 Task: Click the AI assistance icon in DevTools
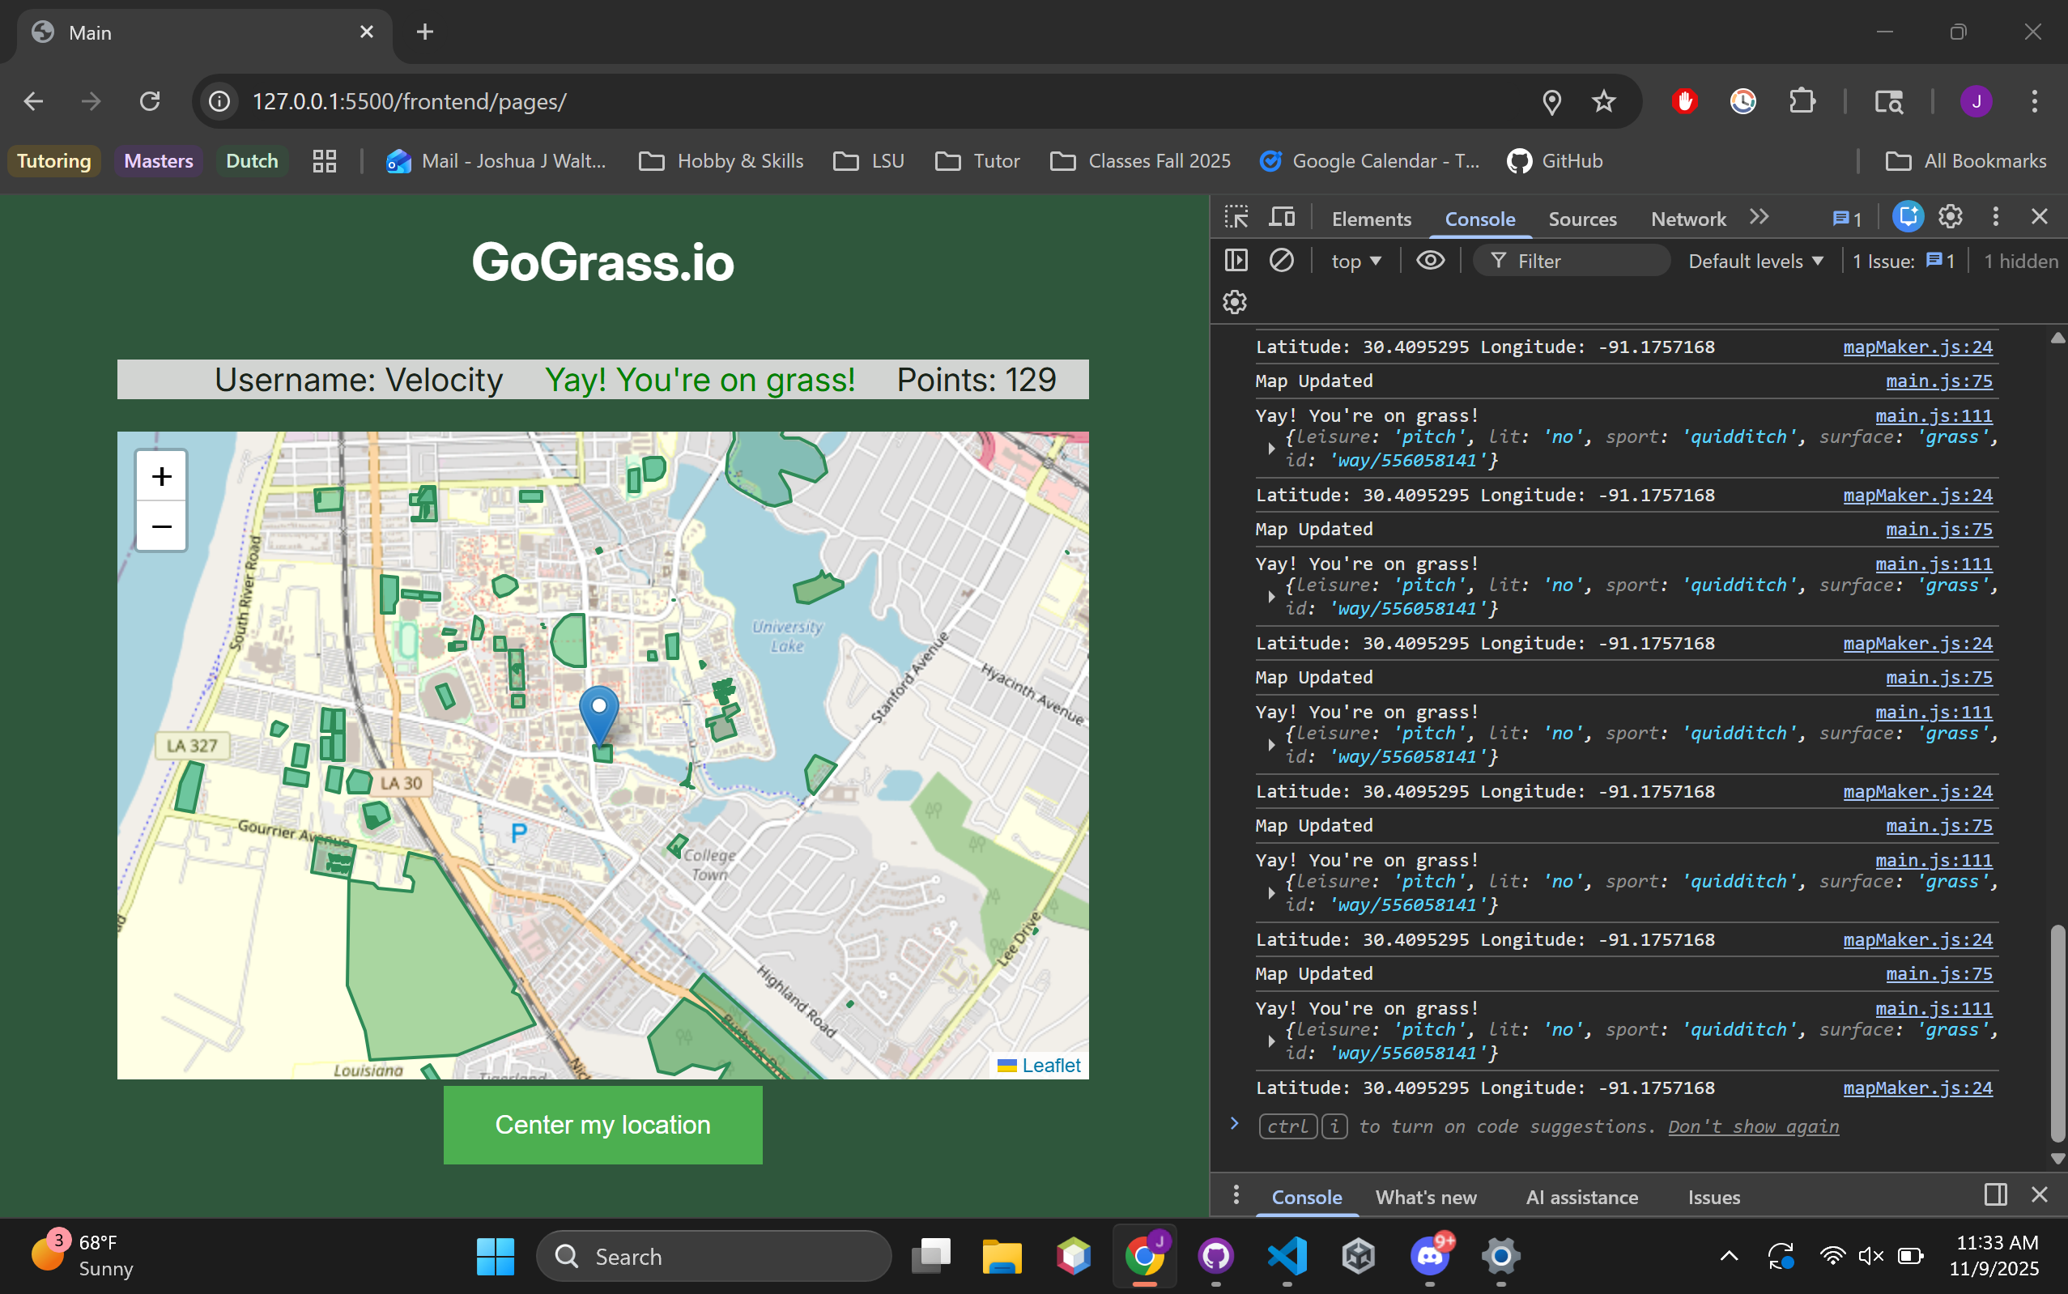coord(1907,217)
